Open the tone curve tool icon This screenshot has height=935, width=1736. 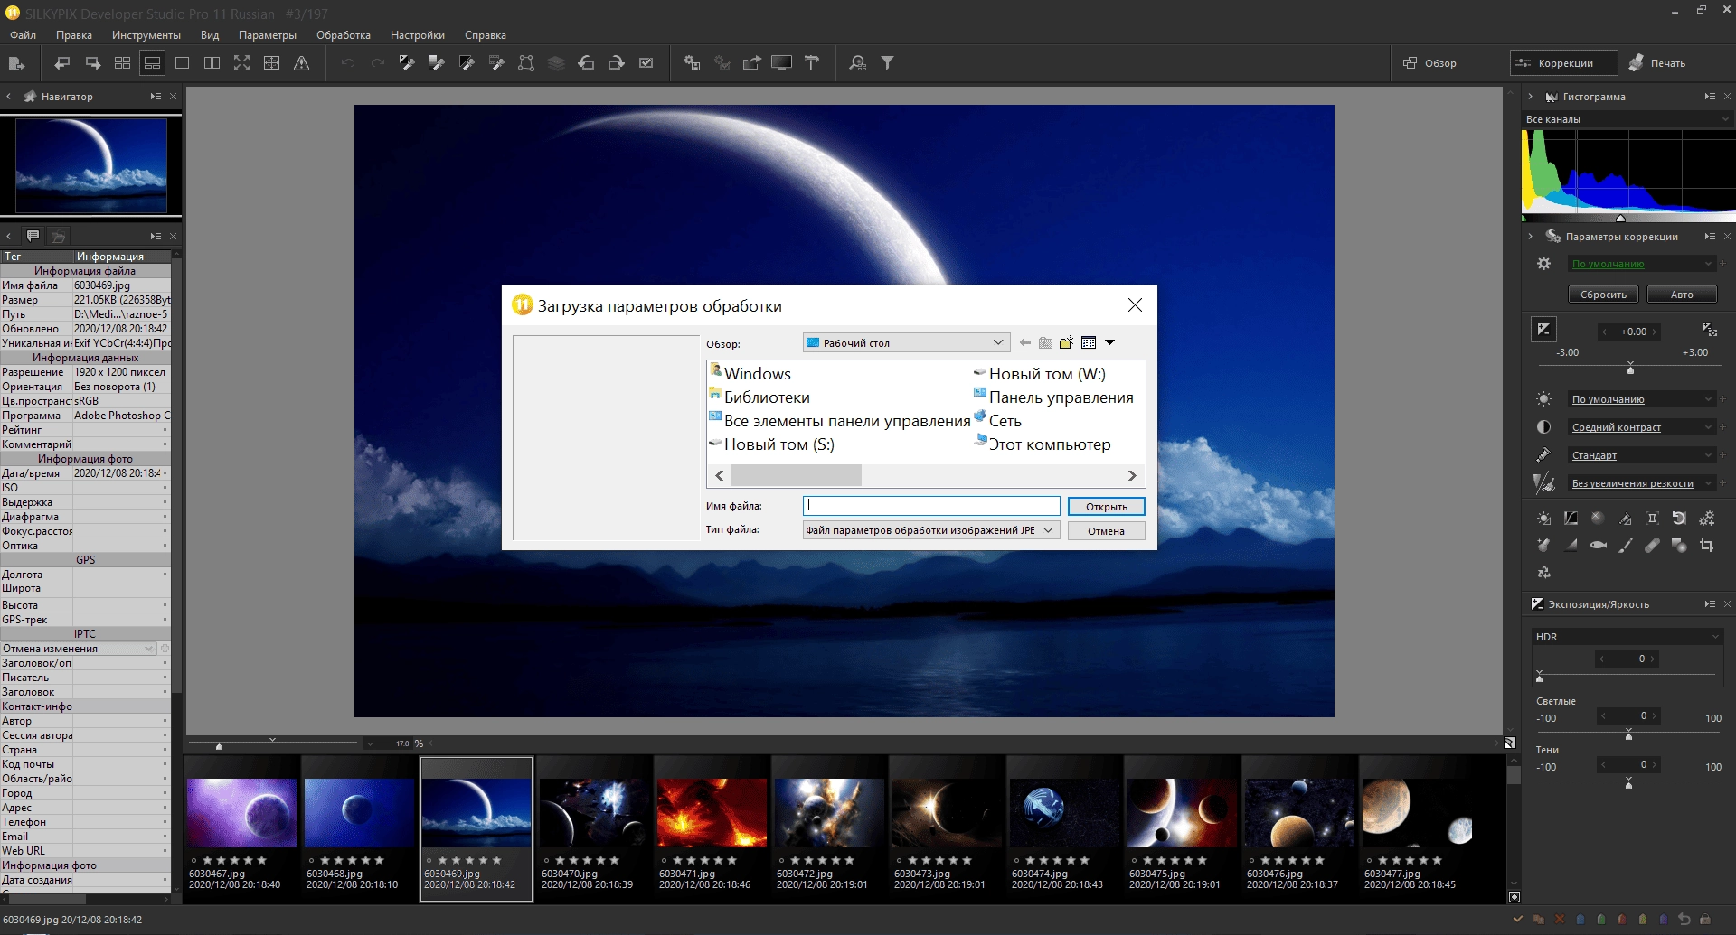coord(1571,519)
